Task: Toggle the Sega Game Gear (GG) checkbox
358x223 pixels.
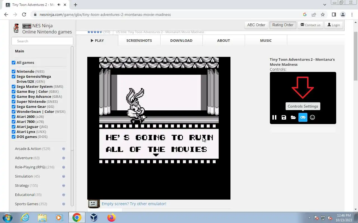Action: pos(13,106)
